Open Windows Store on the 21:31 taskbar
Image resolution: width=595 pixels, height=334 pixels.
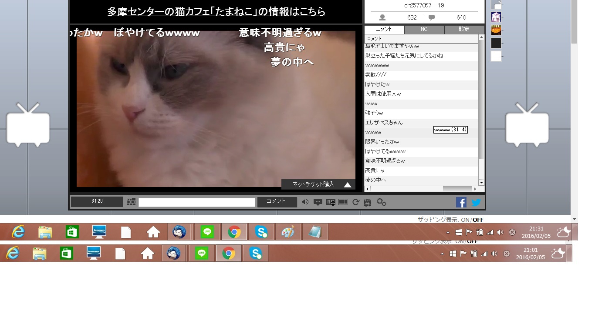pyautogui.click(x=72, y=232)
